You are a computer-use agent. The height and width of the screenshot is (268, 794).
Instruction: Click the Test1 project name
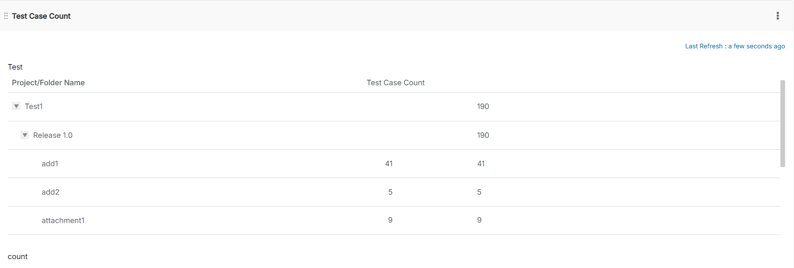click(x=34, y=106)
